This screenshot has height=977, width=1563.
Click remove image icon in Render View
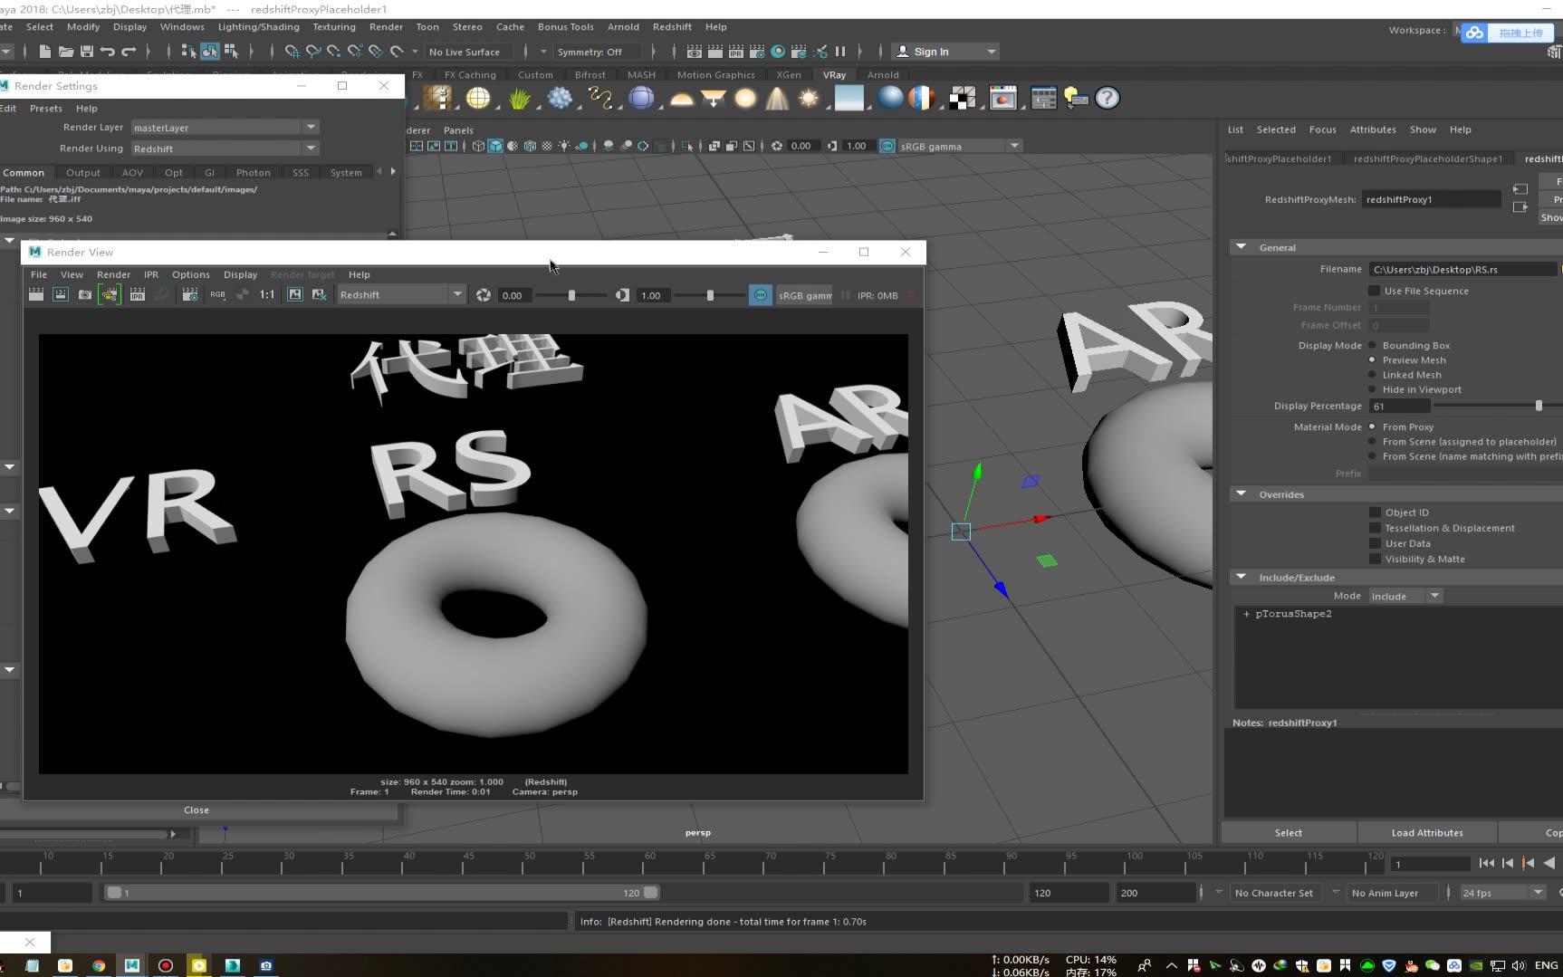click(x=319, y=295)
